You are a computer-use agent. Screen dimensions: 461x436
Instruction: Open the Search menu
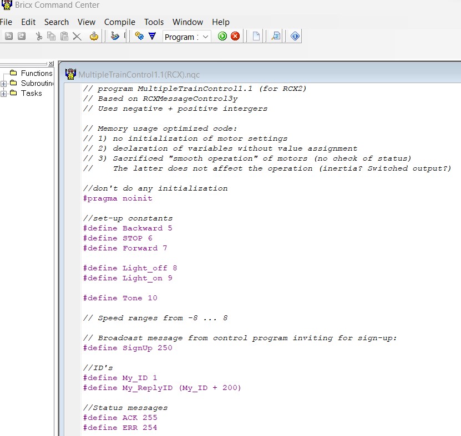(x=57, y=22)
